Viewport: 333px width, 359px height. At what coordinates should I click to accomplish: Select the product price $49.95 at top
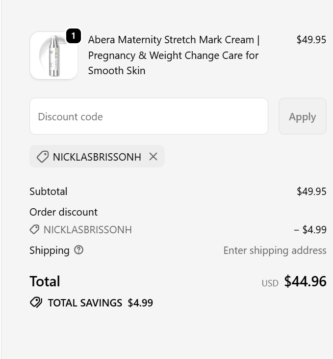pyautogui.click(x=311, y=40)
